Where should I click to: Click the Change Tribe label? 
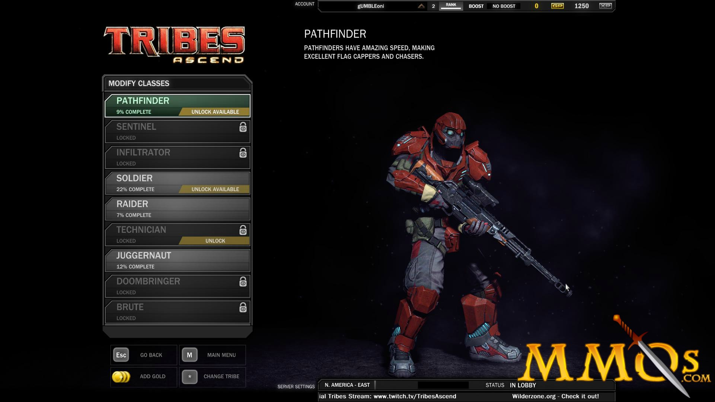coord(221,376)
